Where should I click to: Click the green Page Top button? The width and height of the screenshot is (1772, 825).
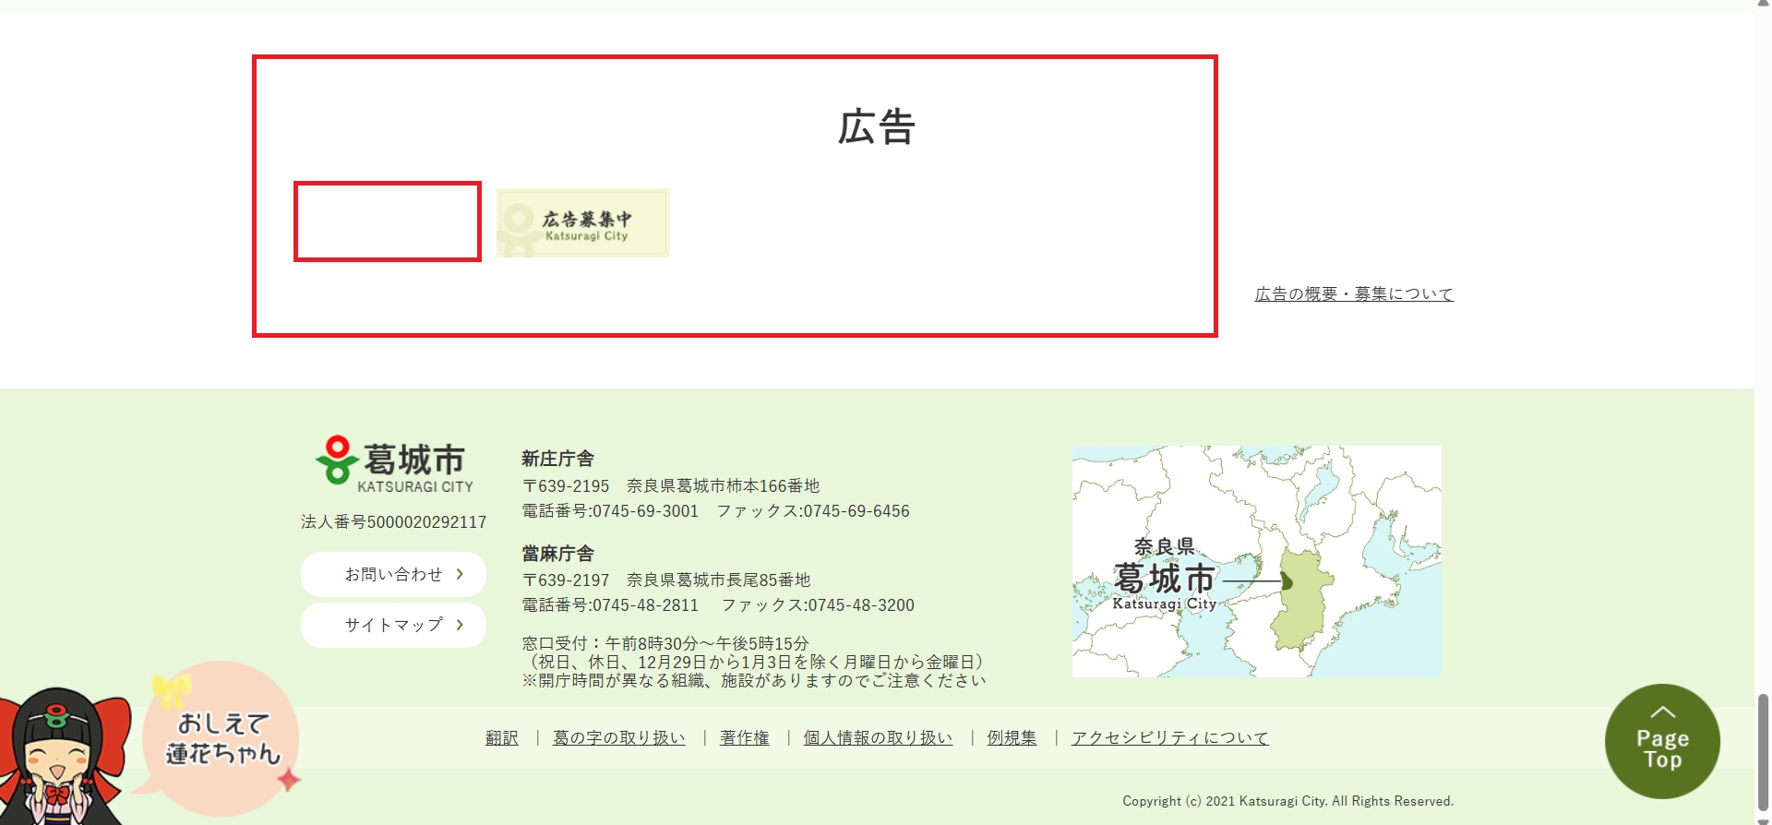(x=1662, y=741)
